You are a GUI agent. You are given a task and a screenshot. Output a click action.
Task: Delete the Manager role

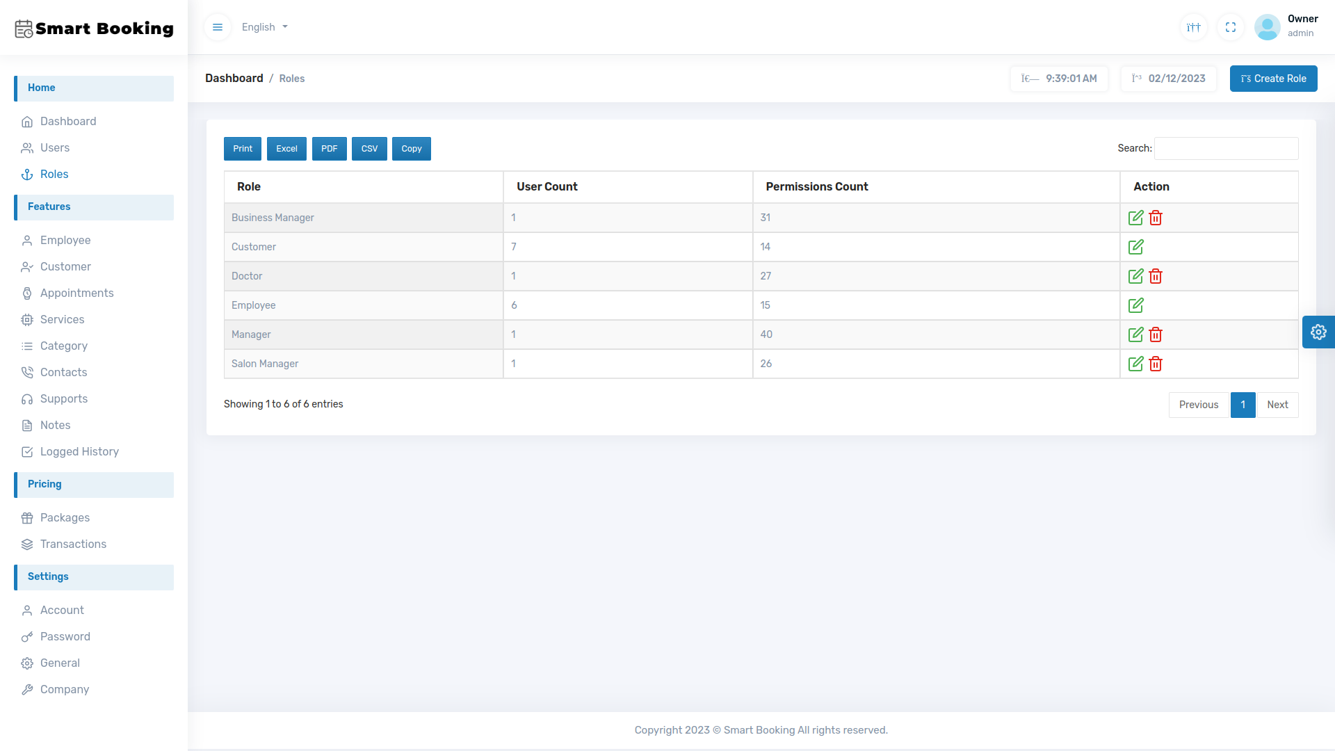pos(1156,334)
